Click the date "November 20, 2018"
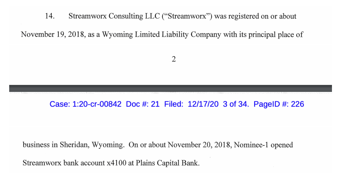 coord(200,145)
